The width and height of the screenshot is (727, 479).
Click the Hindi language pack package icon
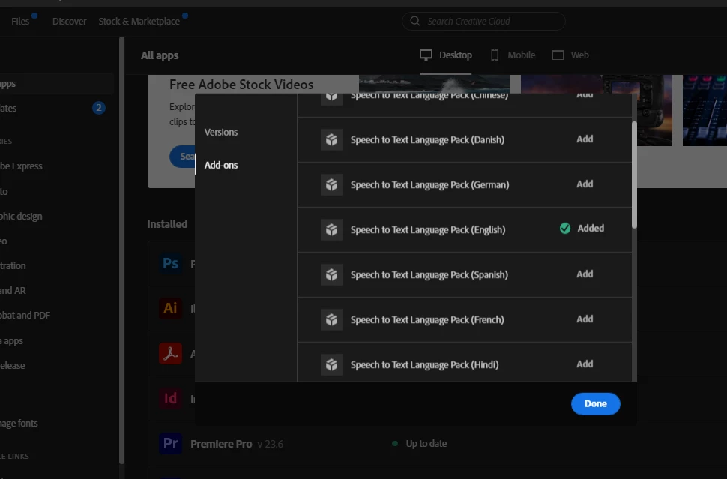[x=331, y=364]
